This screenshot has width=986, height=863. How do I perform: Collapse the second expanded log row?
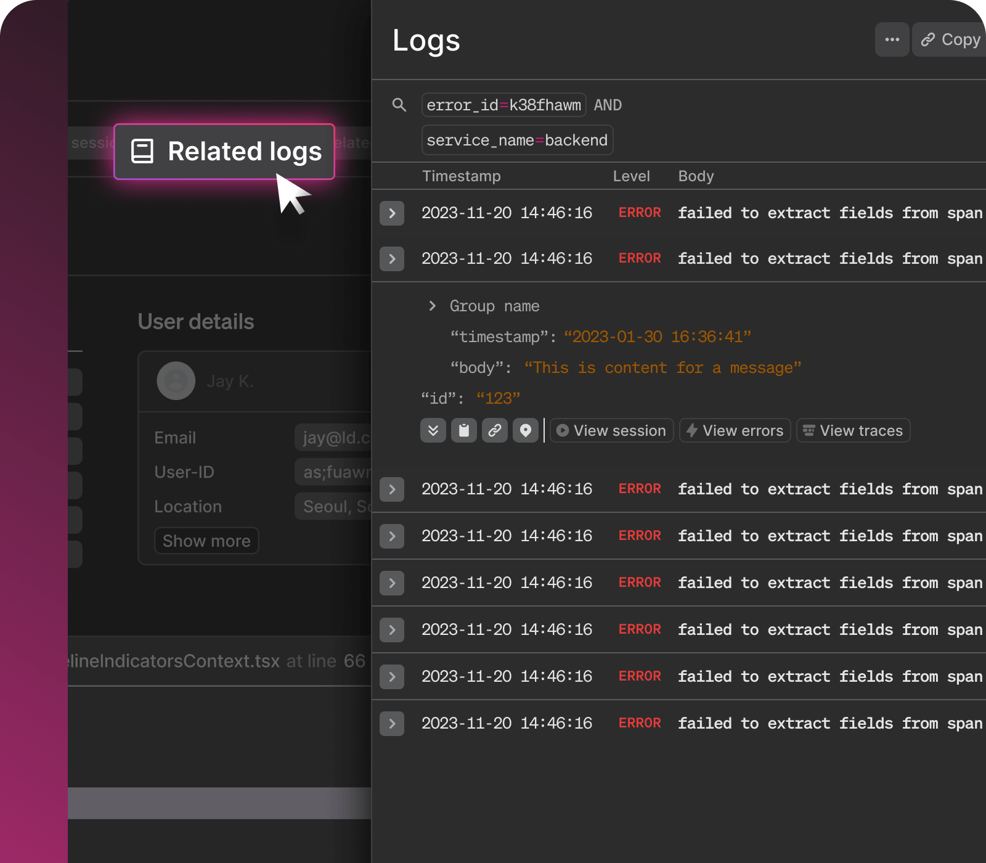pos(392,259)
